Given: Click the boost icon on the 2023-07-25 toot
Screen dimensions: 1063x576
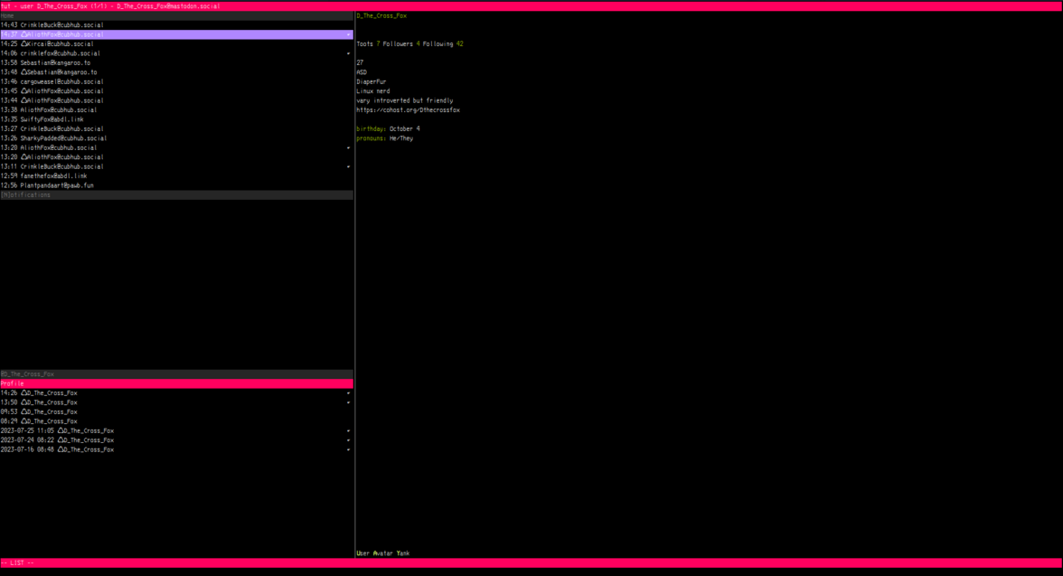Looking at the screenshot, I should (x=61, y=430).
